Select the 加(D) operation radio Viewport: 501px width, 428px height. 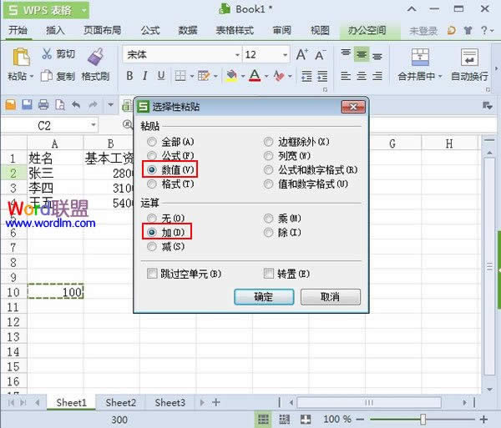[x=152, y=232]
